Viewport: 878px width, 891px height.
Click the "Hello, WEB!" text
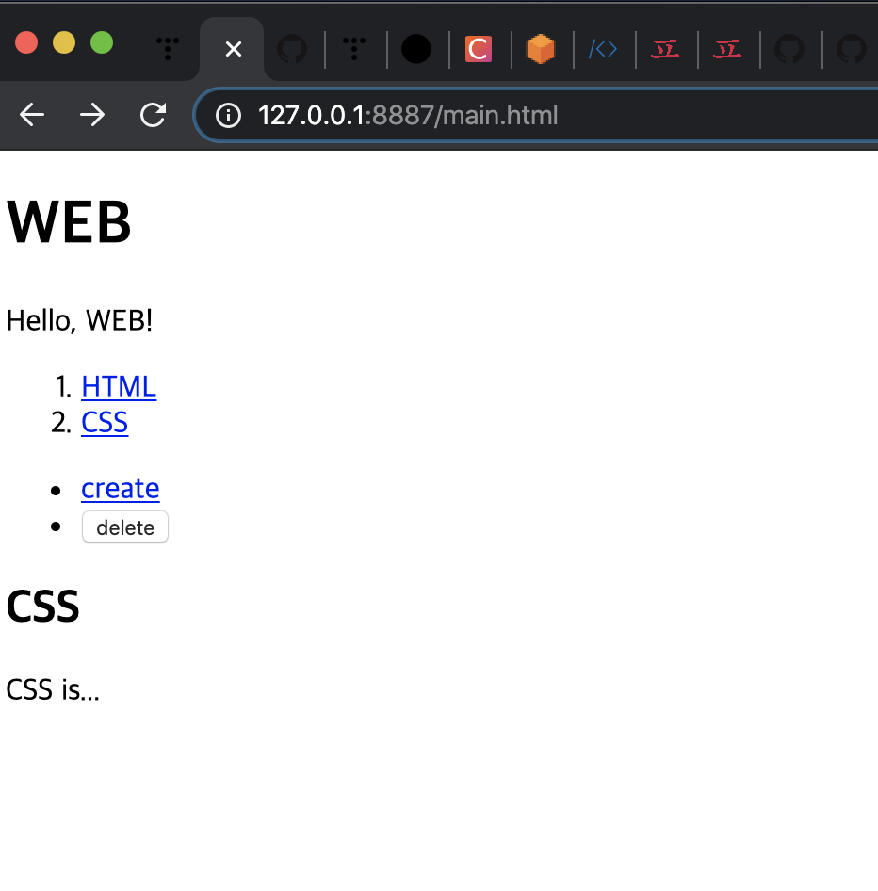click(79, 320)
